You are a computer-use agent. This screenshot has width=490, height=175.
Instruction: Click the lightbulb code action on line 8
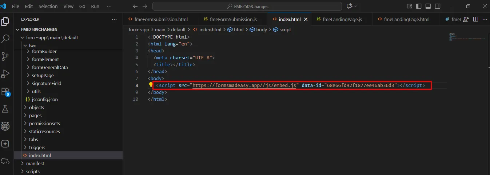[151, 85]
